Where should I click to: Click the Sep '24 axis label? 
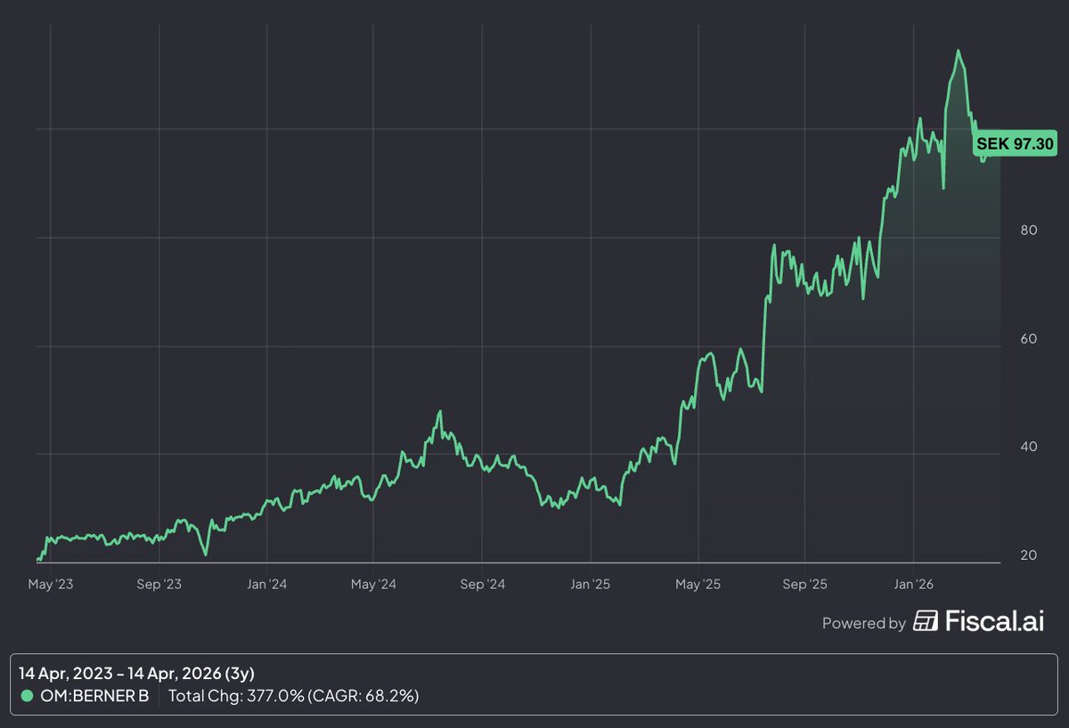pyautogui.click(x=483, y=585)
